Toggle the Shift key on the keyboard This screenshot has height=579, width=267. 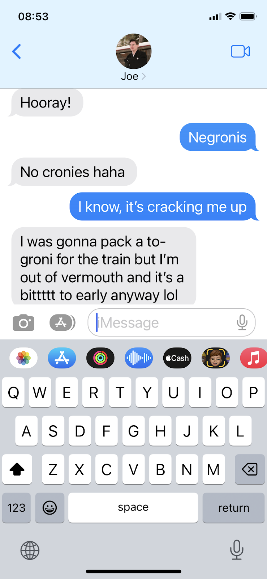click(x=17, y=469)
